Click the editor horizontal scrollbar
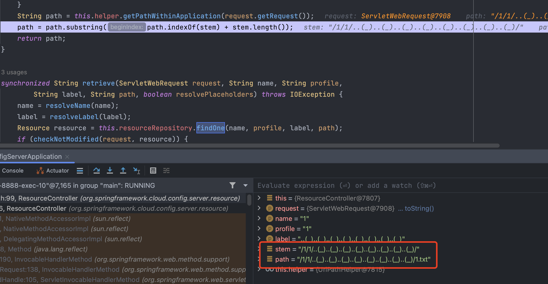This screenshot has height=284, width=548. [x=249, y=146]
